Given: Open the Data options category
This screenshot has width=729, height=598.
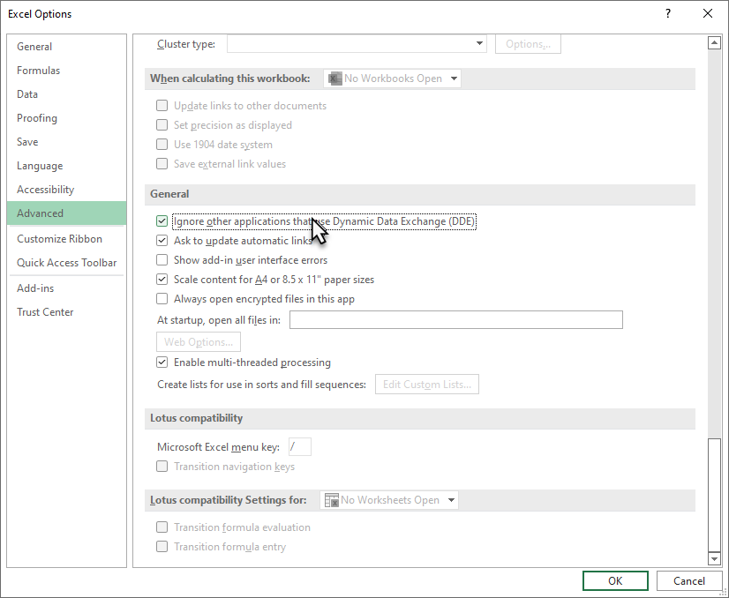Looking at the screenshot, I should click(66, 93).
